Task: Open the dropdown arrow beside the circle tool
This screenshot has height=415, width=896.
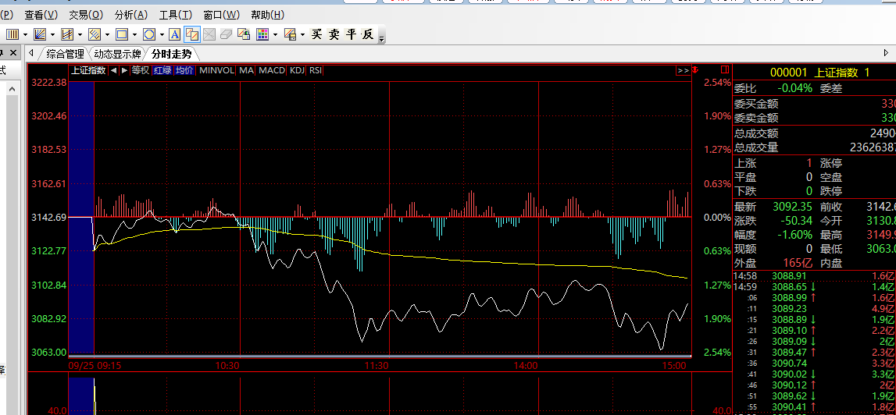Action: click(x=162, y=34)
